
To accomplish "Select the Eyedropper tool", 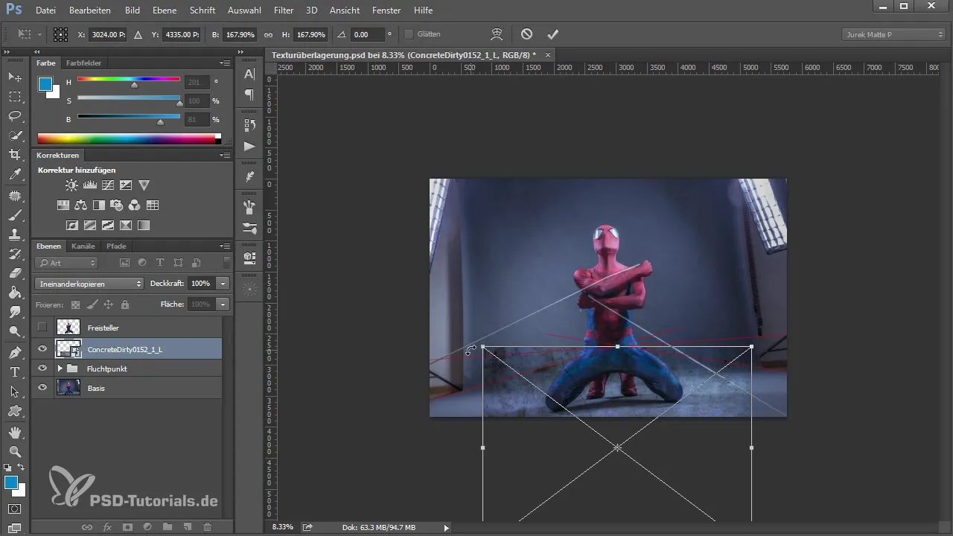I will point(15,175).
